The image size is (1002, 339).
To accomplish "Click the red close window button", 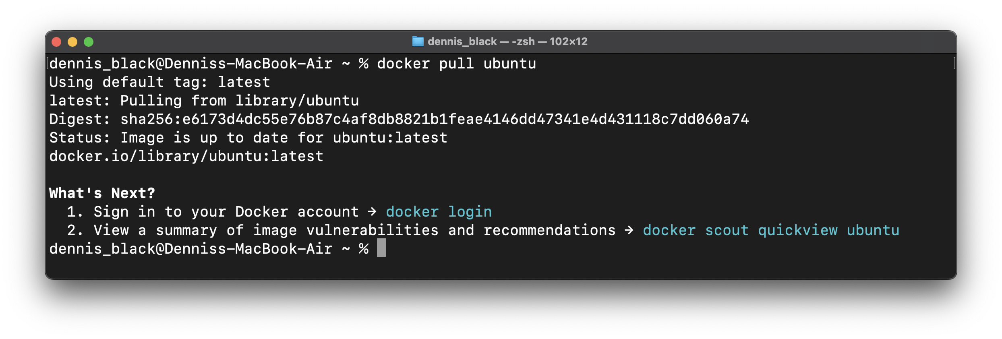I will click(56, 42).
